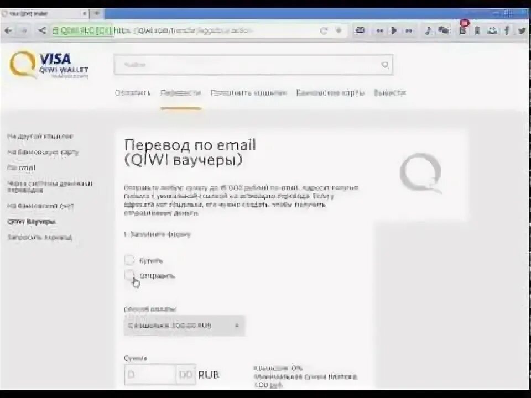Screen dimensions: 531x398
Task: Select QIWI Ваучеры in sidebar
Action: (32, 222)
